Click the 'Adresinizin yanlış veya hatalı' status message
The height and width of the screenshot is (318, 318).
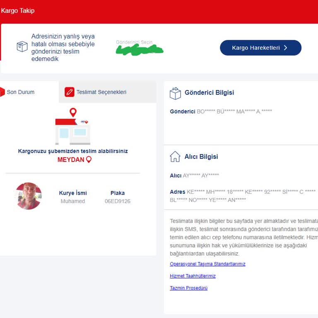tap(63, 48)
